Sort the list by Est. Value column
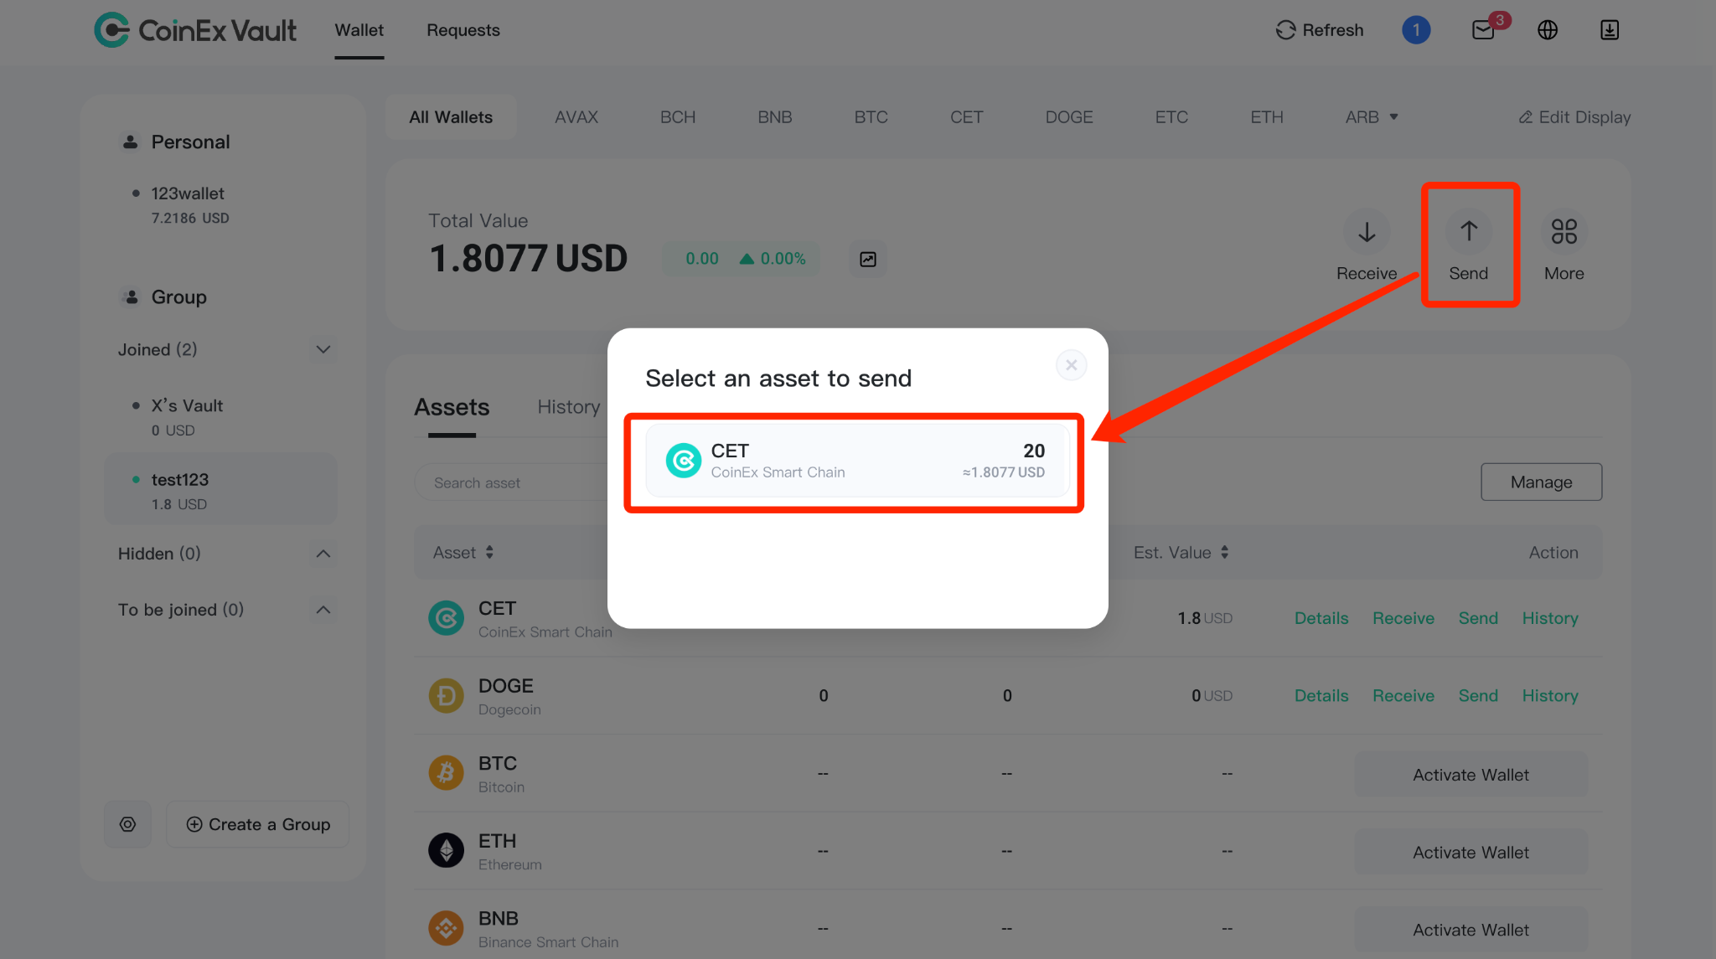1716x959 pixels. coord(1181,553)
